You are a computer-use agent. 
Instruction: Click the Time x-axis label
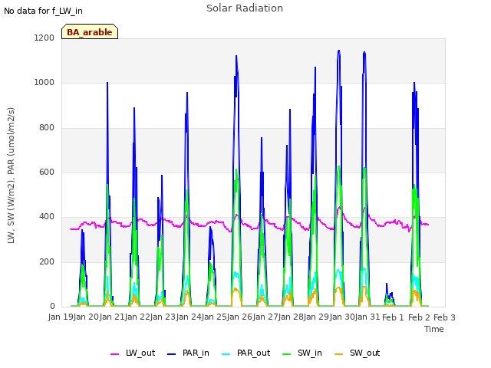pyautogui.click(x=434, y=329)
